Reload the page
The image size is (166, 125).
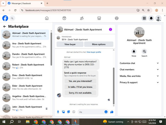pyautogui.click(x=15, y=10)
